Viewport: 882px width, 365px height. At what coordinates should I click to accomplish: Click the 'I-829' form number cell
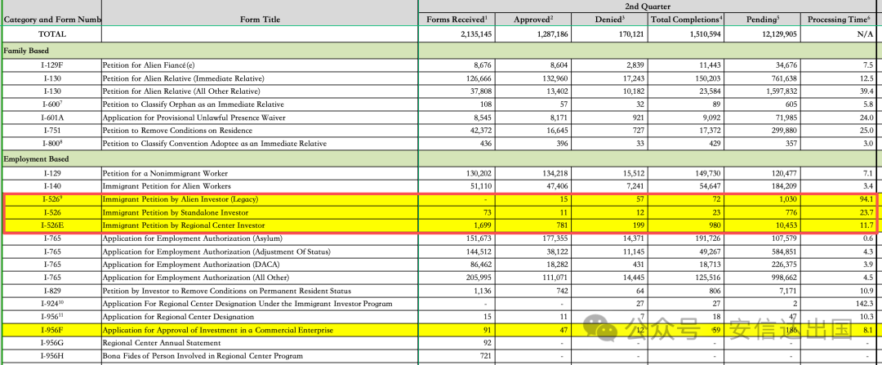[51, 291]
